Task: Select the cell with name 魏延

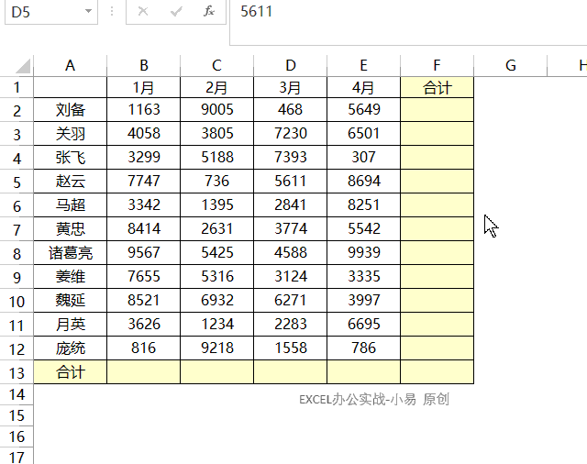Action: (70, 301)
